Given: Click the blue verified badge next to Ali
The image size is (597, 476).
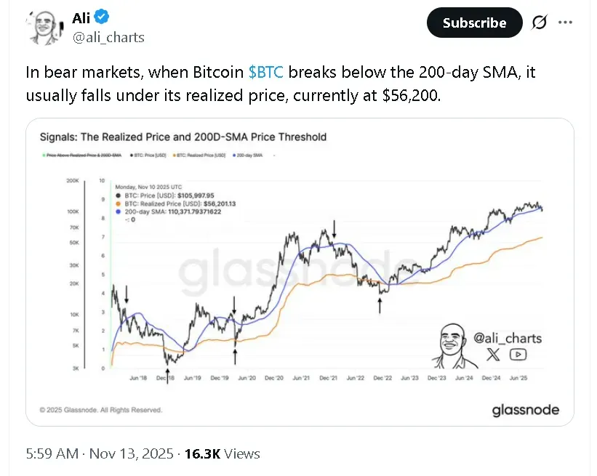Looking at the screenshot, I should pos(103,16).
